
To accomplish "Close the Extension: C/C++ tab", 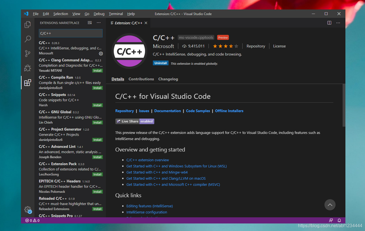I will pyautogui.click(x=146, y=23).
